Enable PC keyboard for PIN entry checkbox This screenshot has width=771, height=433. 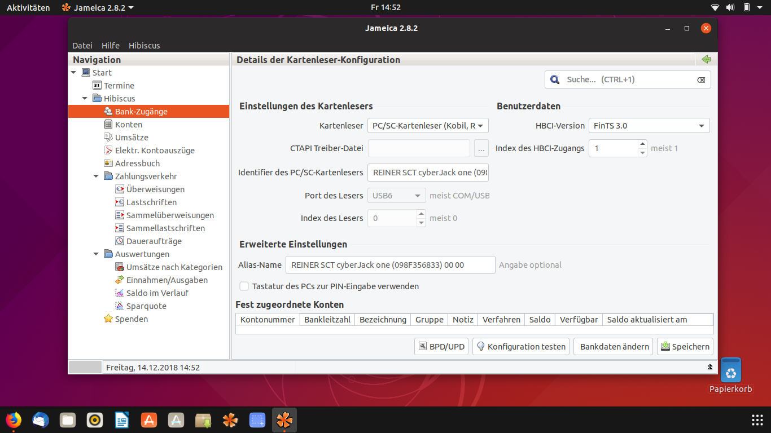(x=244, y=286)
